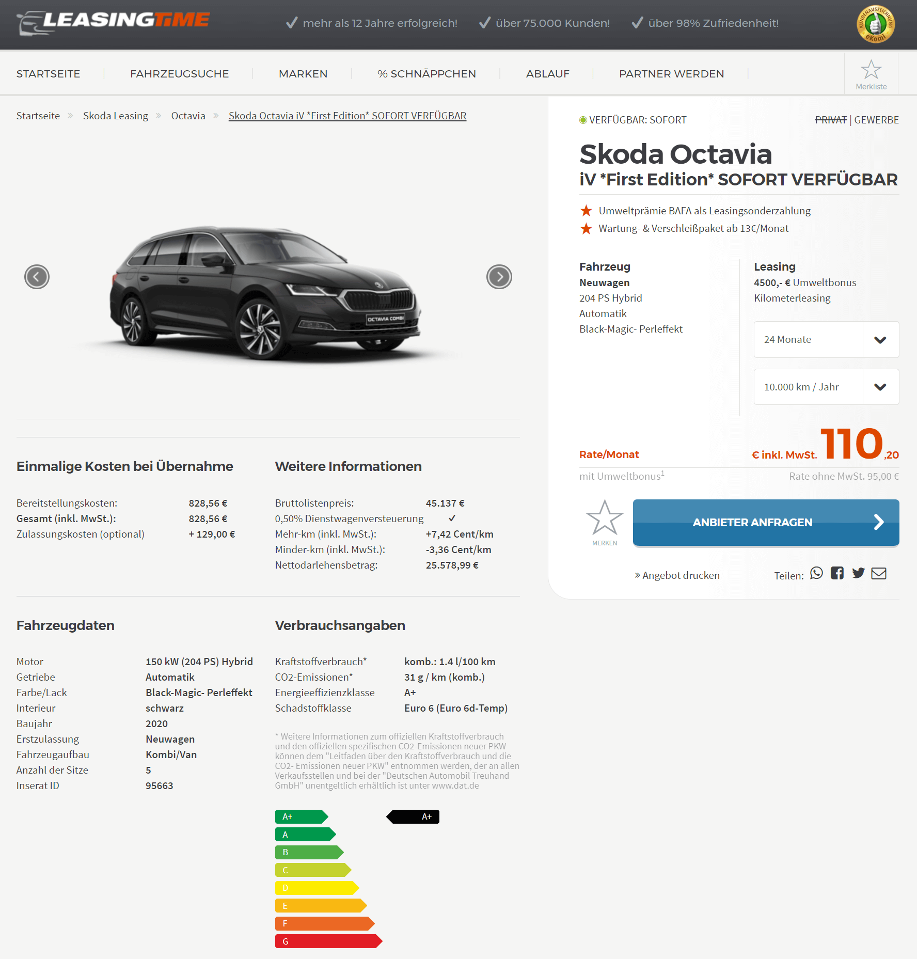Share offer on Facebook

(837, 573)
